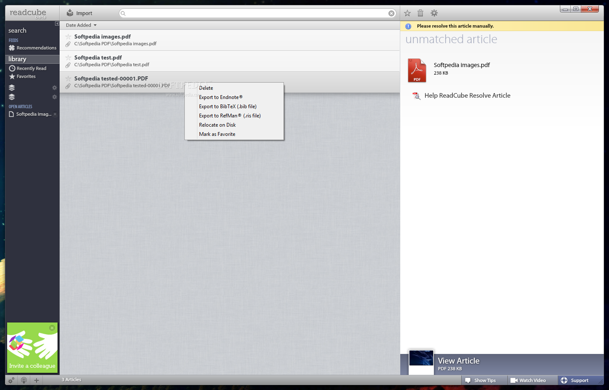Click paperclip icon of Softpedia tested-00001.PDF

[x=68, y=86]
